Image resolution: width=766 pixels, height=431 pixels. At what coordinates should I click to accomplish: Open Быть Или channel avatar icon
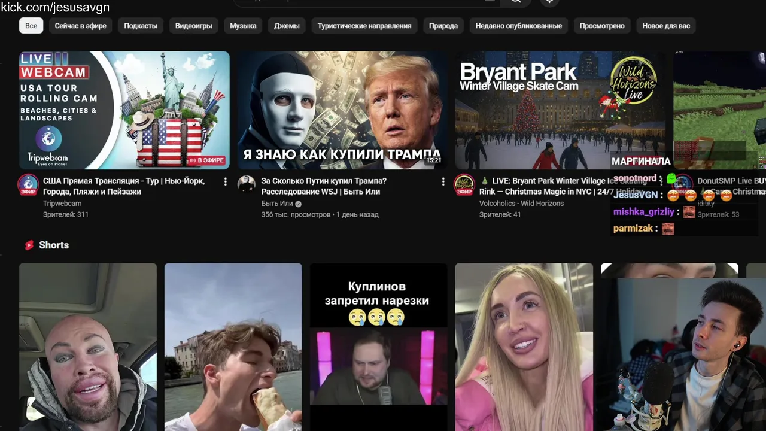(x=246, y=184)
